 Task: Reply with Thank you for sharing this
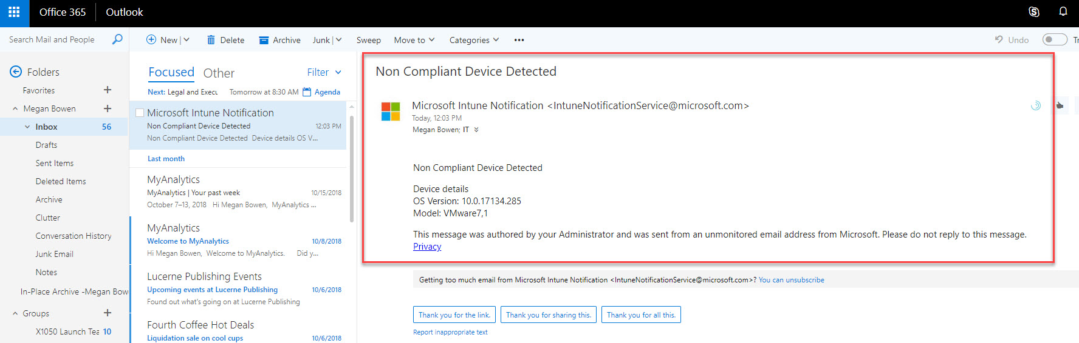tap(549, 315)
